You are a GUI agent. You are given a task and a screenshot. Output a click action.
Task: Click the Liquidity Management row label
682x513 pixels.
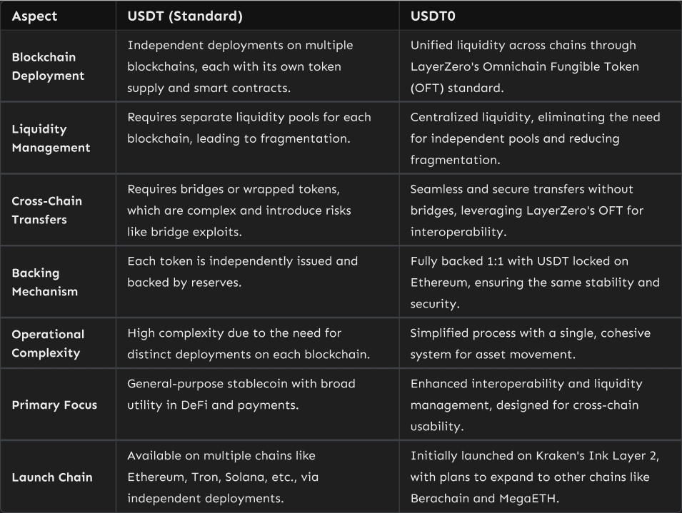[51, 138]
